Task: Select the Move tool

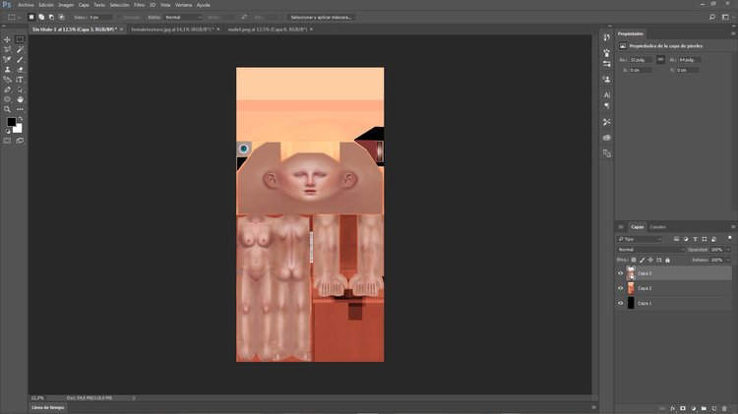Action: click(x=7, y=39)
